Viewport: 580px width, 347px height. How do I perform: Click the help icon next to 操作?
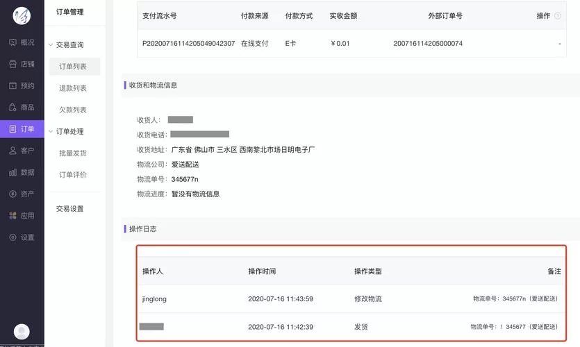pyautogui.click(x=558, y=16)
